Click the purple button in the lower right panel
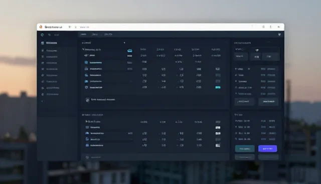The width and height of the screenshot is (321, 184). click(x=267, y=148)
